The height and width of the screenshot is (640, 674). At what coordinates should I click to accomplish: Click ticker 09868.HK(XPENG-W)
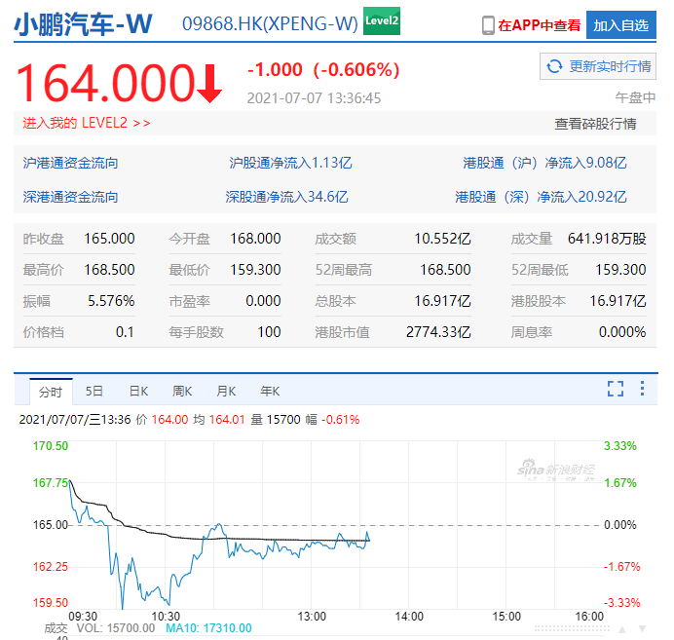(270, 23)
